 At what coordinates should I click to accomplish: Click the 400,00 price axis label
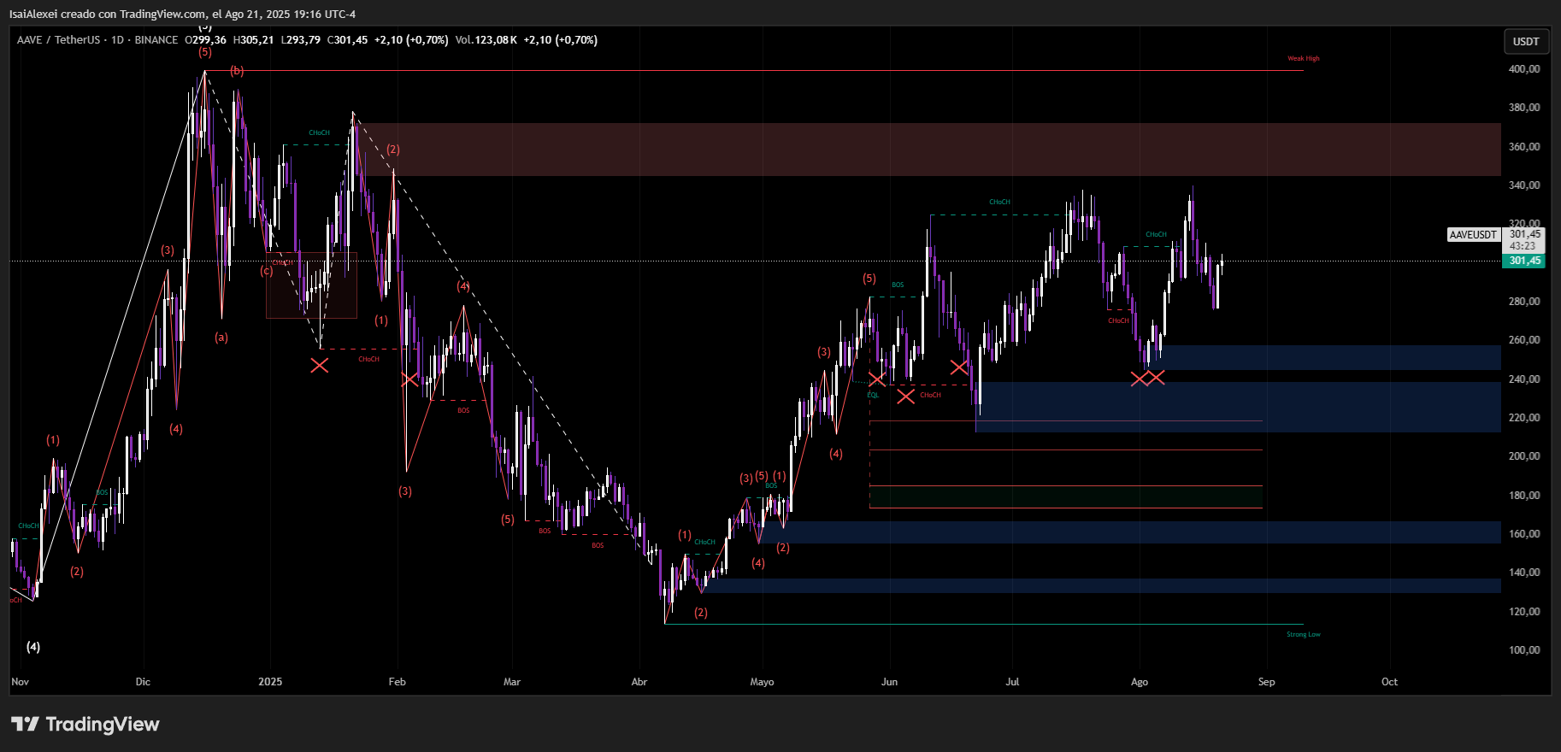(x=1523, y=69)
